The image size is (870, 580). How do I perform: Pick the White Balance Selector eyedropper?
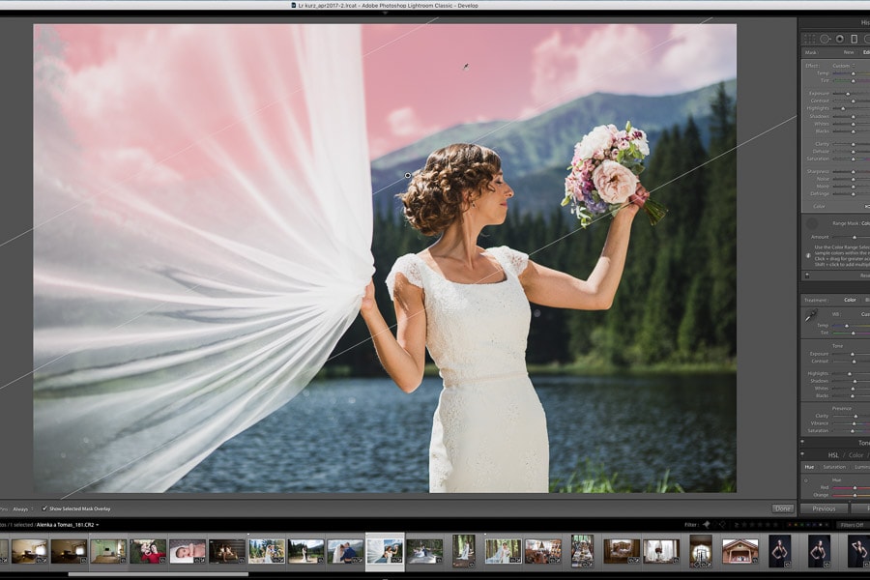point(811,316)
